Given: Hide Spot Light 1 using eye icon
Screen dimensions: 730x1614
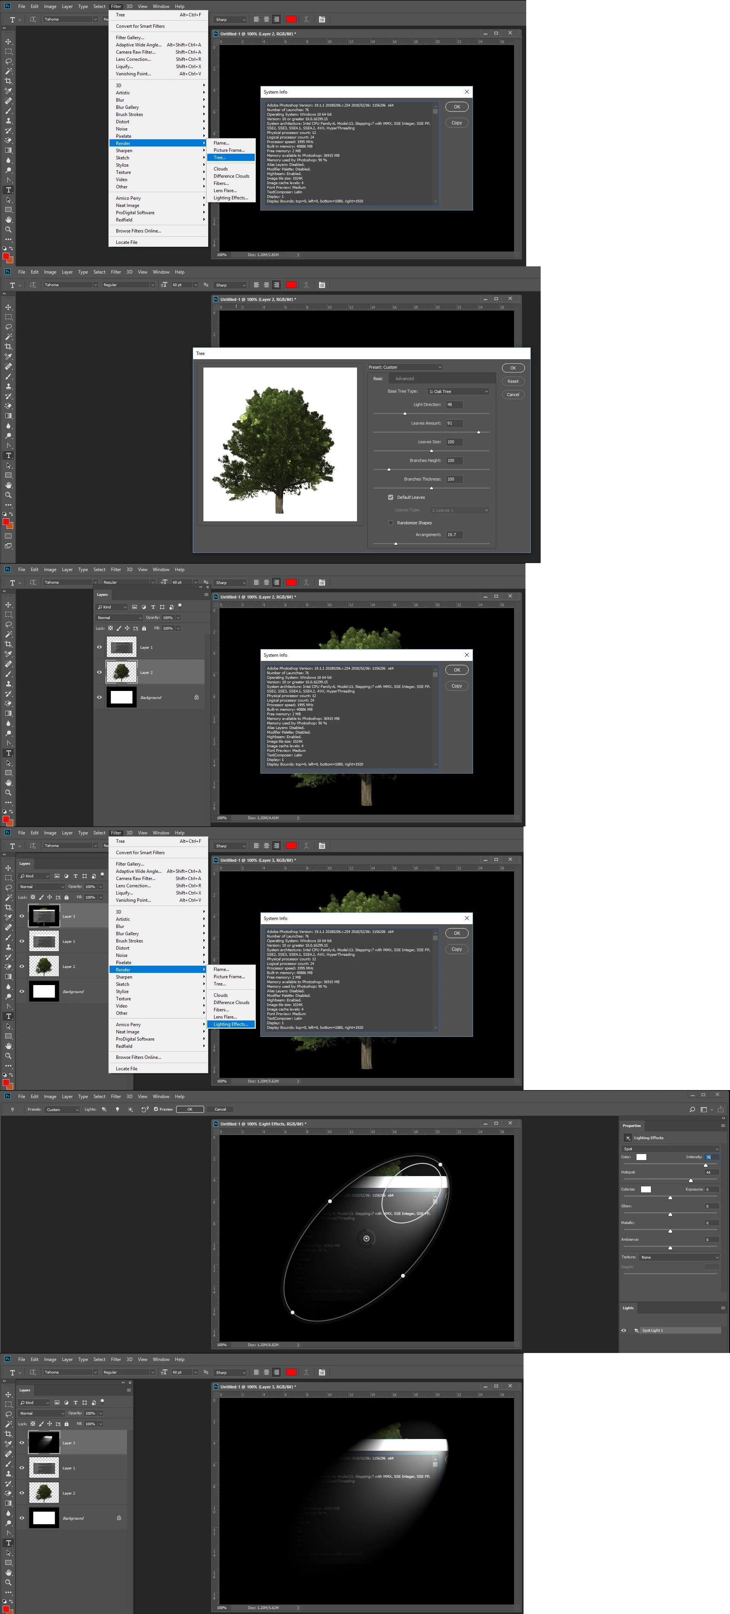Looking at the screenshot, I should point(624,1330).
